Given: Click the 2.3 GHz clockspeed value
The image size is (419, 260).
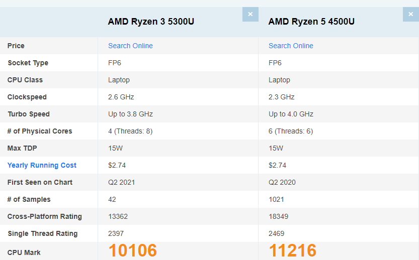Looking at the screenshot, I should (281, 97).
